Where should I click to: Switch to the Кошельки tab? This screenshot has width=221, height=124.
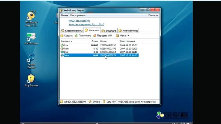(x=92, y=30)
